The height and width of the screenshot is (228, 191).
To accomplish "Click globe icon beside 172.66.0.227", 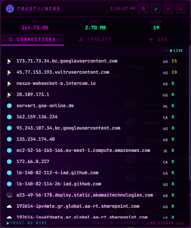I will coord(9,161).
